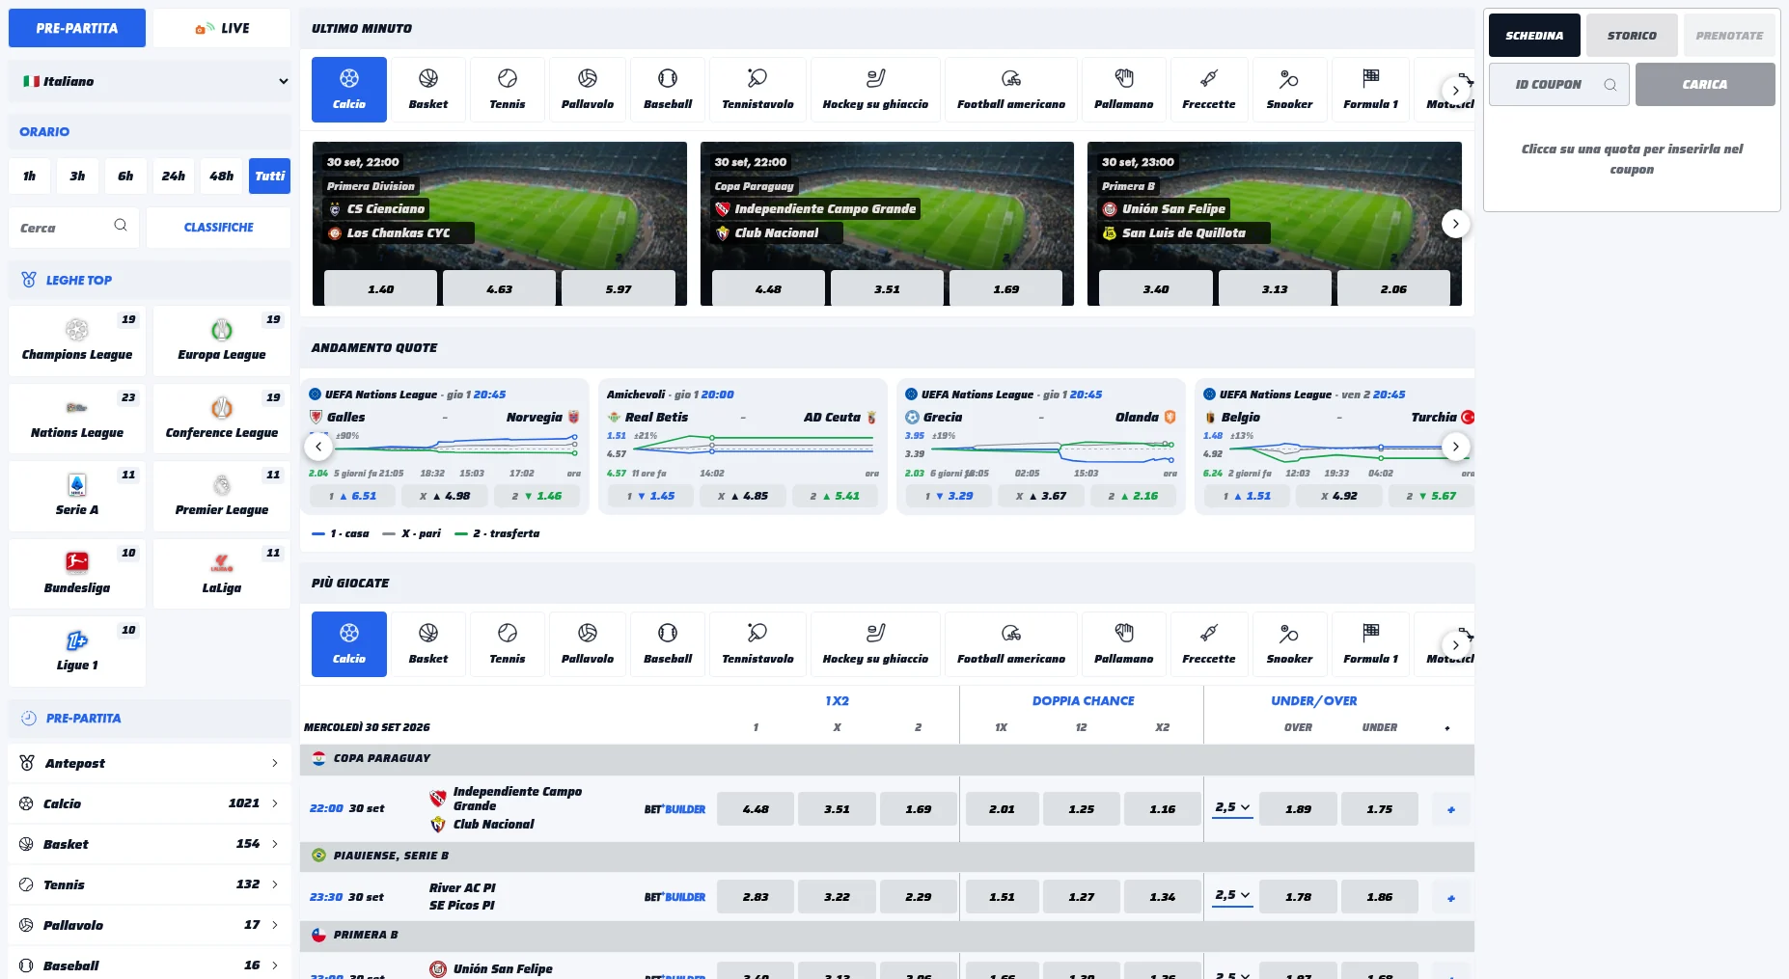
Task: Focus the ID Coupon input field
Action: pyautogui.click(x=1559, y=84)
